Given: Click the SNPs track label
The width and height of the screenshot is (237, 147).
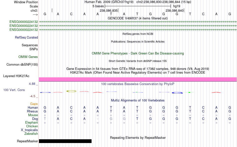Looking at the screenshot, I should pyautogui.click(x=34, y=49).
